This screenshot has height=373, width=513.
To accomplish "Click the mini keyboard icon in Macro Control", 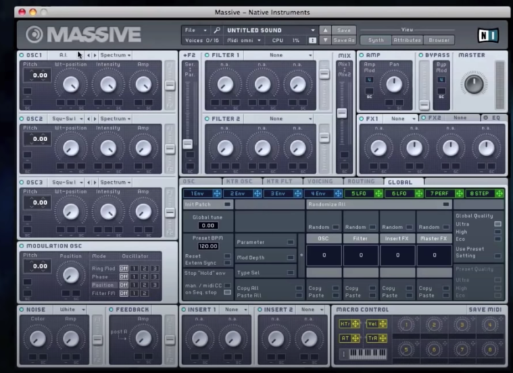I will click(368, 353).
